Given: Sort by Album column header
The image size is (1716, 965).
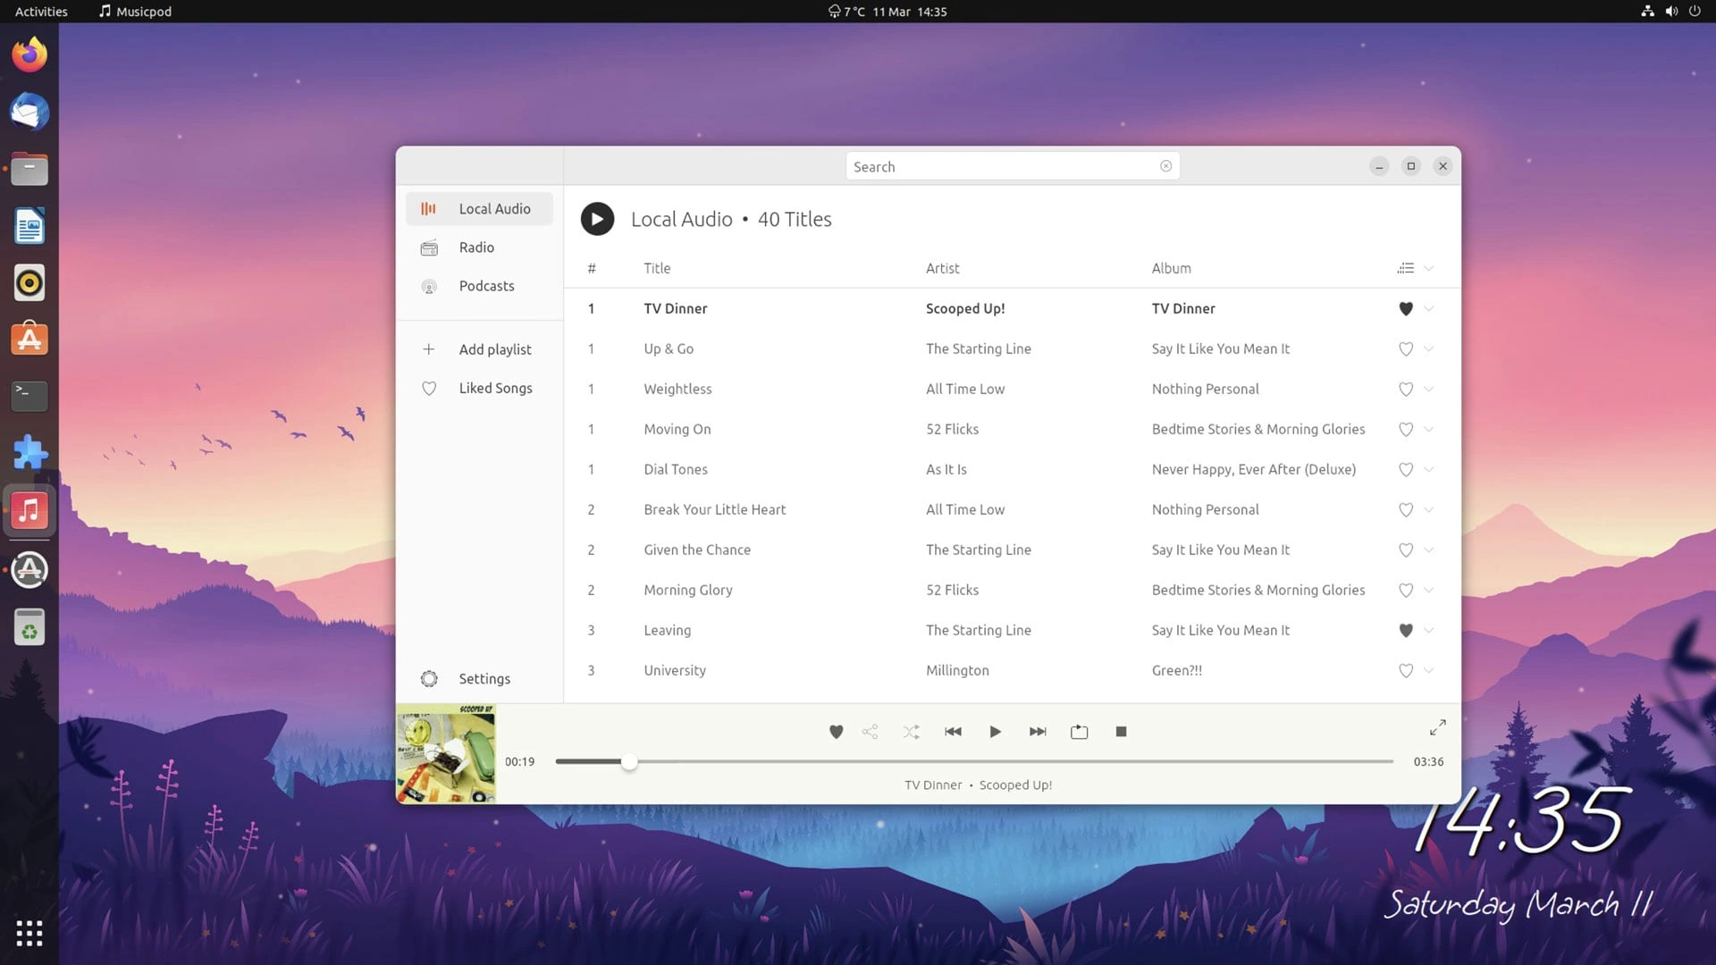Looking at the screenshot, I should tap(1171, 268).
